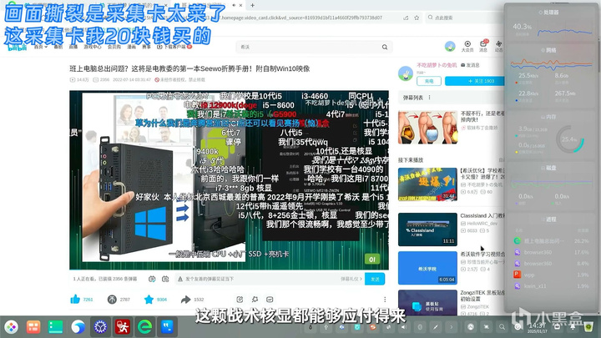Select kwin_x11 process row in monitor
The image size is (601, 338).
coord(551,286)
